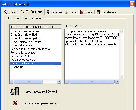Click description vertical scrollbar down arrow
This screenshot has height=110, width=136.
pyautogui.click(x=121, y=77)
